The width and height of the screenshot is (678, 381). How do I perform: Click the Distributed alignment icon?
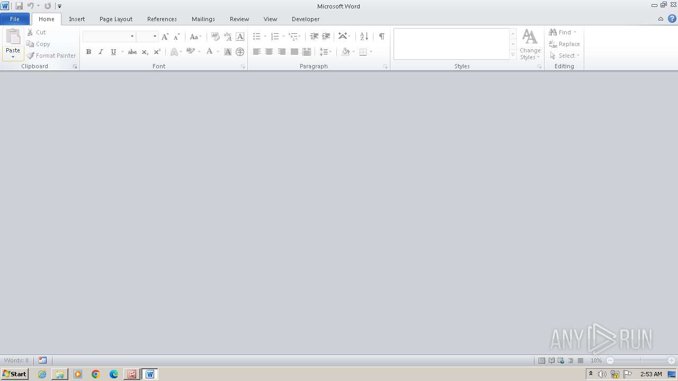coord(307,52)
